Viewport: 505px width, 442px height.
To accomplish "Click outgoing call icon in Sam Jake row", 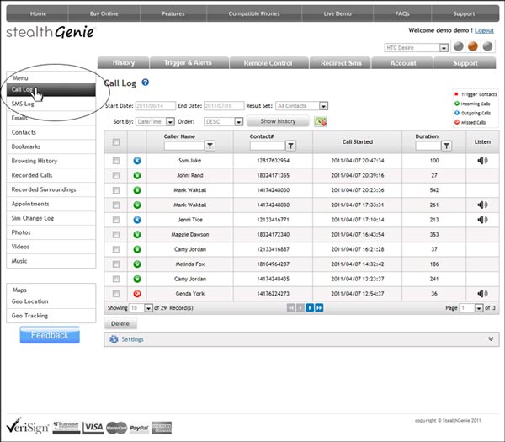I will tap(137, 161).
